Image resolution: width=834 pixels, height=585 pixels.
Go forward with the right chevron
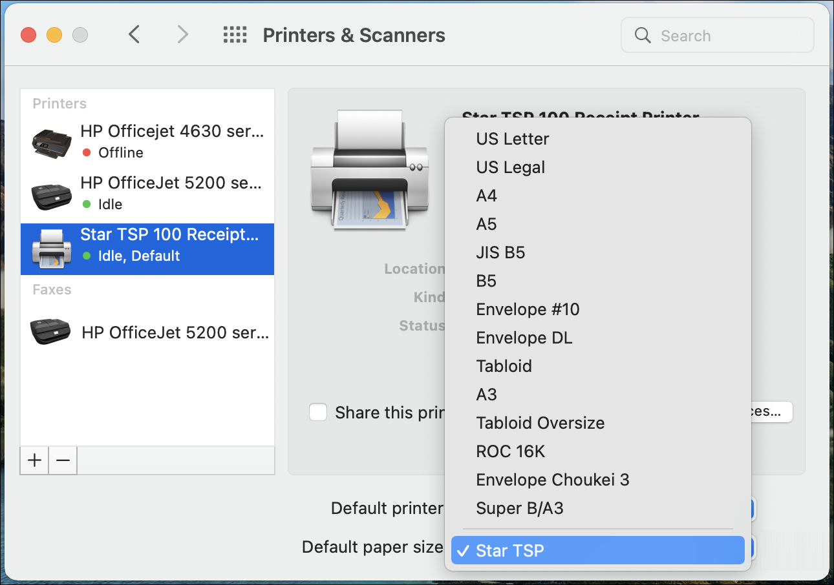183,35
